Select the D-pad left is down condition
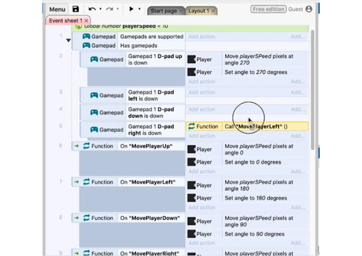Viewport: 362px width, 256px height. point(155,95)
